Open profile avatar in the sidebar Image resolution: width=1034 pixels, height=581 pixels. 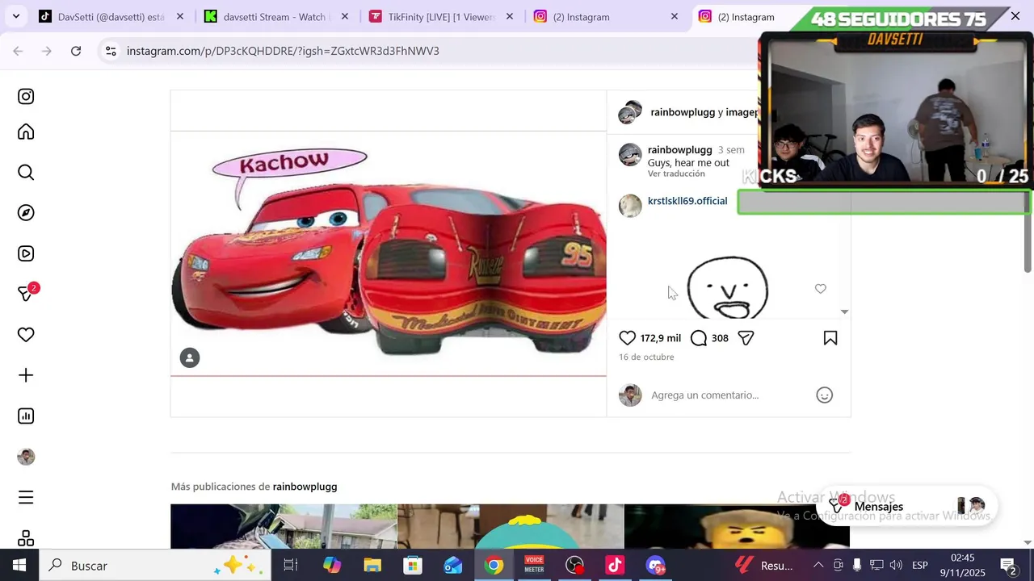(x=26, y=457)
